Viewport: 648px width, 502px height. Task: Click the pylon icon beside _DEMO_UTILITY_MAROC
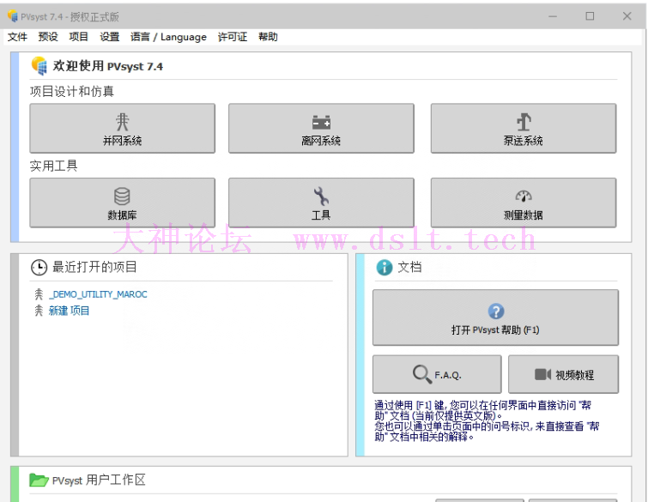39,294
